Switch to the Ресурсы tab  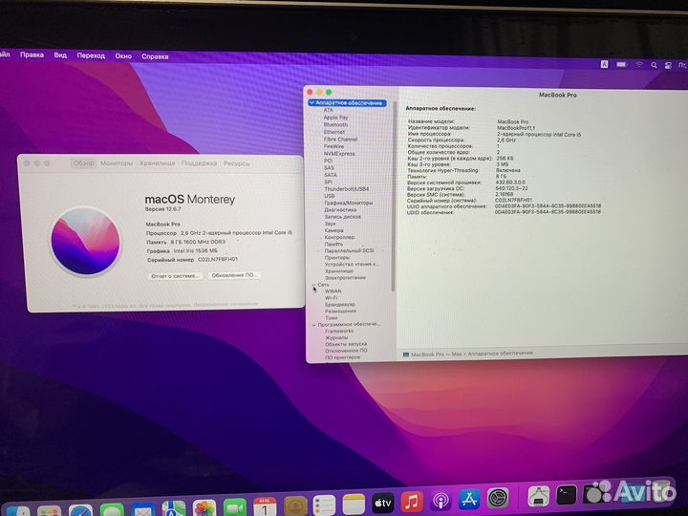pyautogui.click(x=237, y=163)
